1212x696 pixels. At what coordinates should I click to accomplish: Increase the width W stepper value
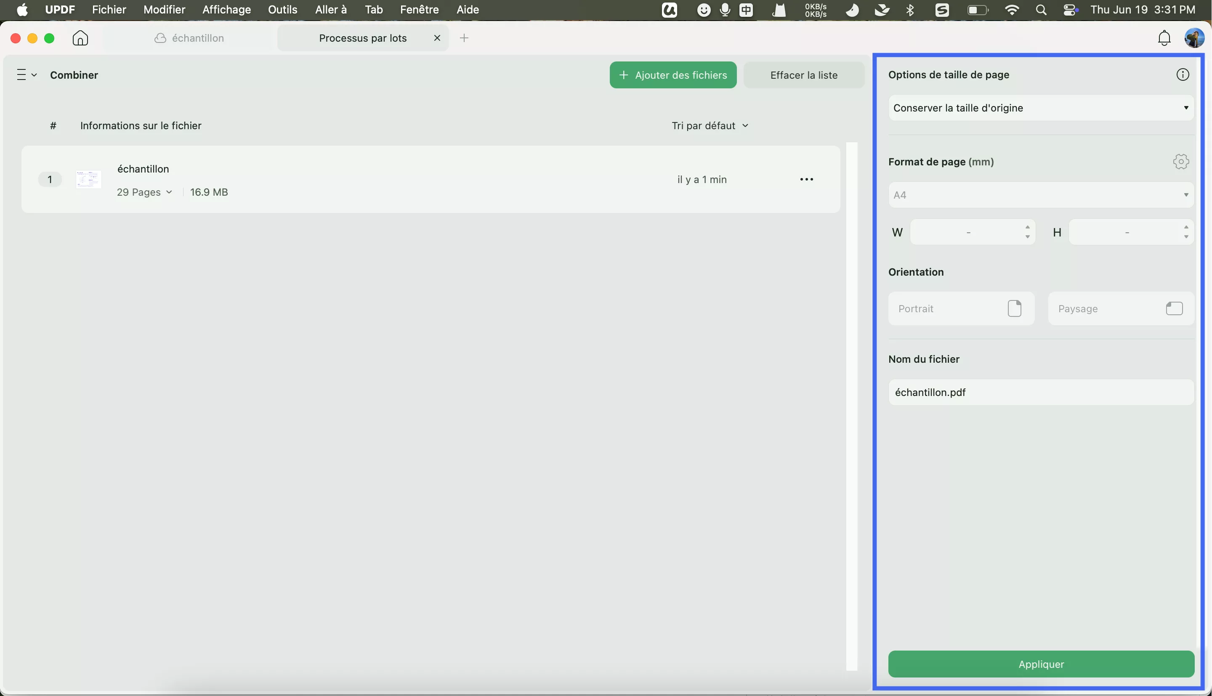pos(1027,227)
